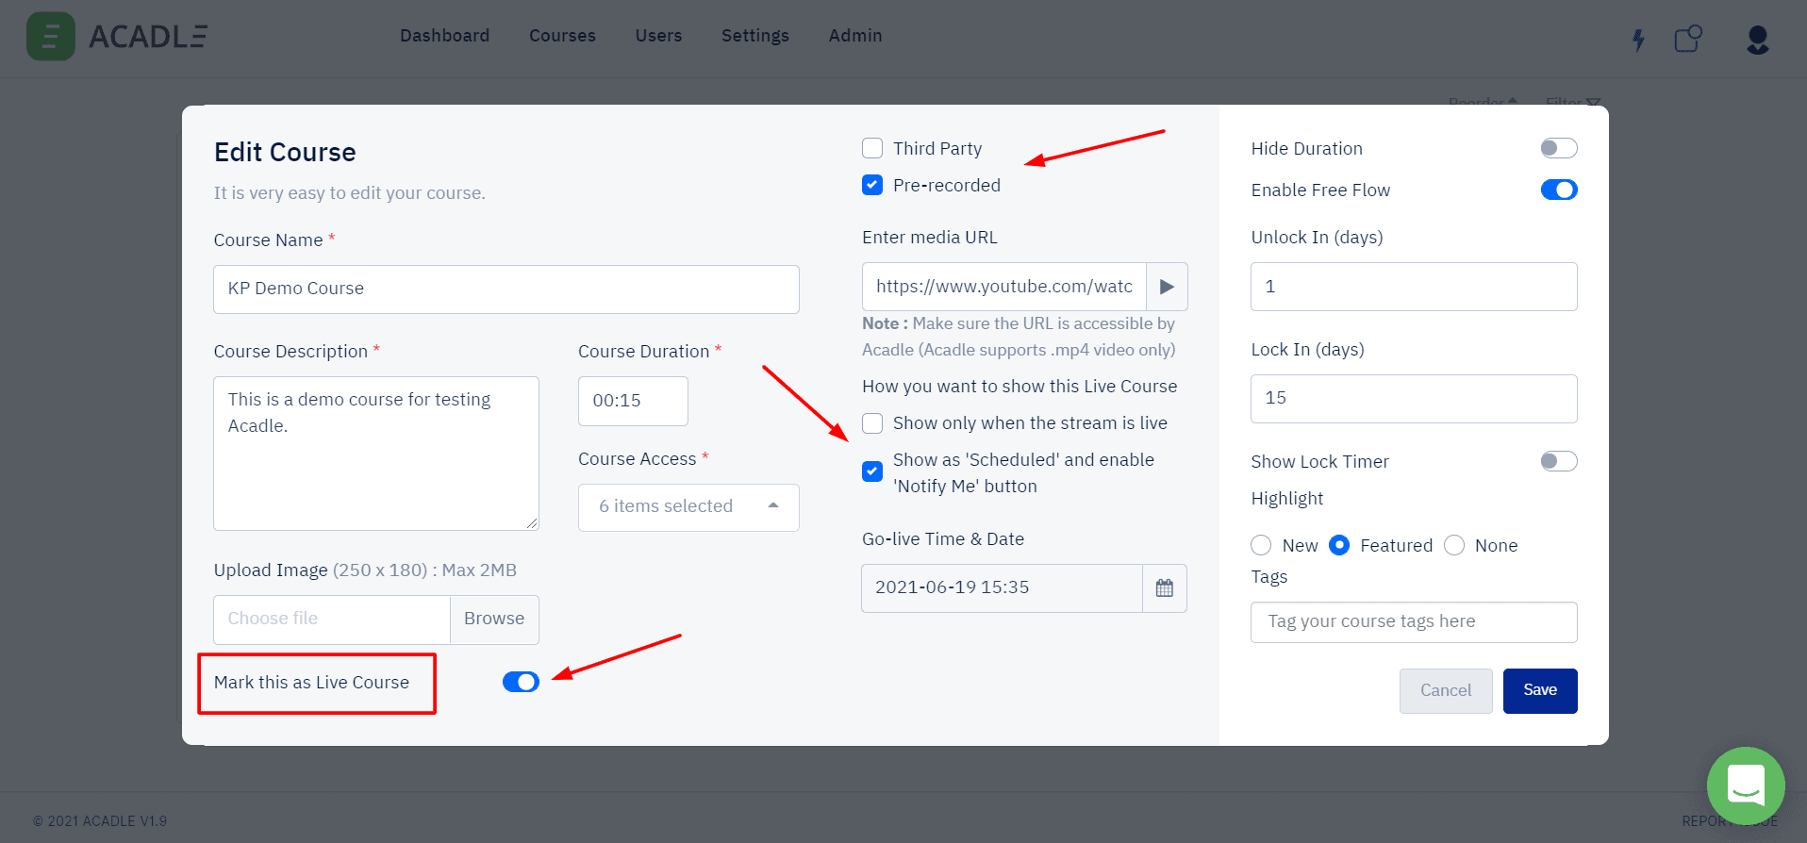Select the New highlight radio button

pyautogui.click(x=1261, y=545)
